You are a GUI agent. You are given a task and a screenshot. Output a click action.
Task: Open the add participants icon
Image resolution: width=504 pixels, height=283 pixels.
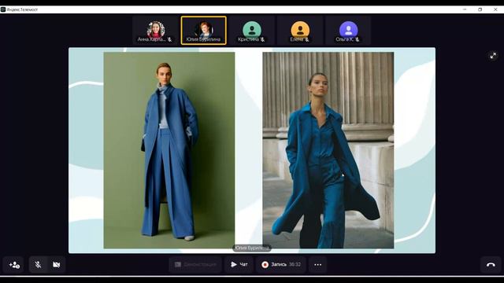[x=13, y=265]
